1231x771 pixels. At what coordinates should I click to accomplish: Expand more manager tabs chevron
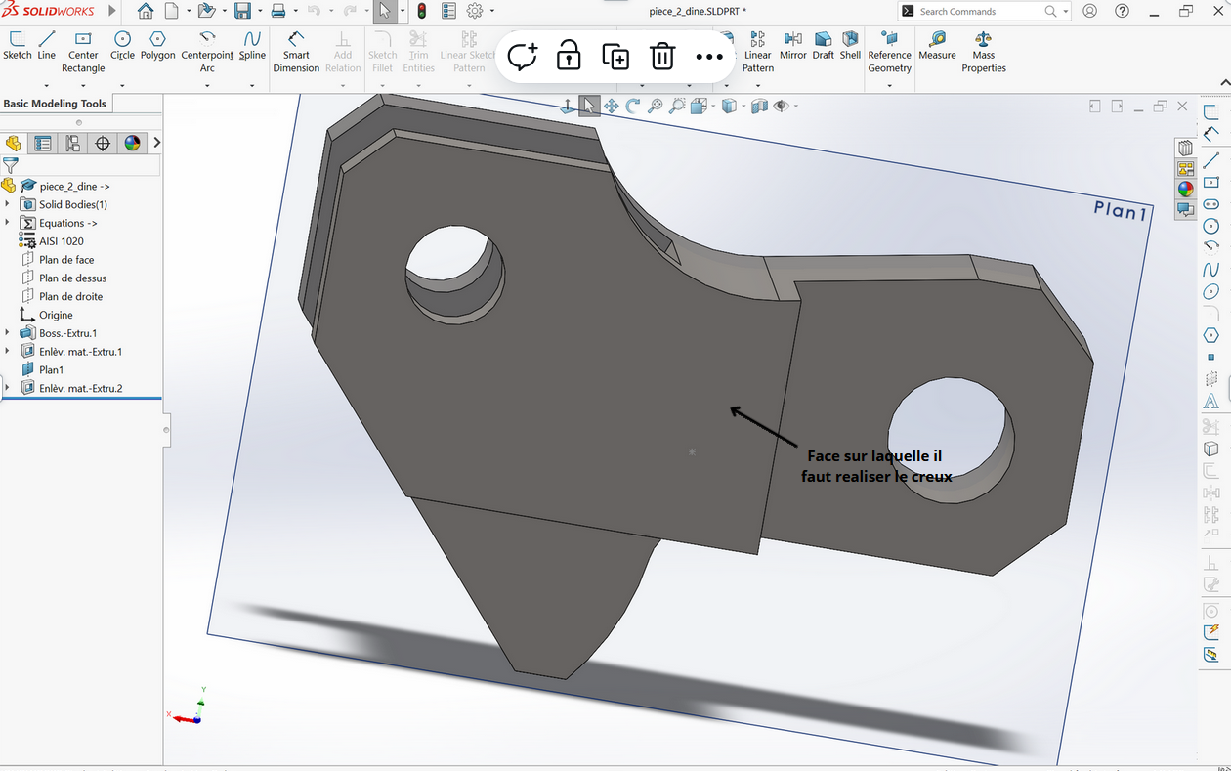click(156, 143)
